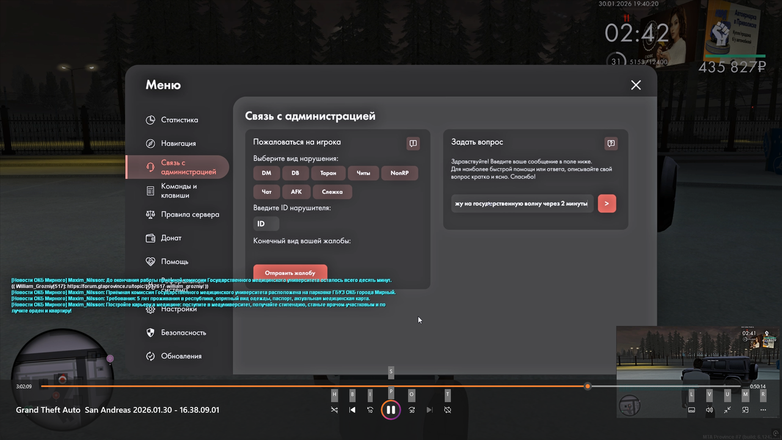Click the compass icon beside Навигация
Screen dimensions: 782x440
(x=150, y=143)
